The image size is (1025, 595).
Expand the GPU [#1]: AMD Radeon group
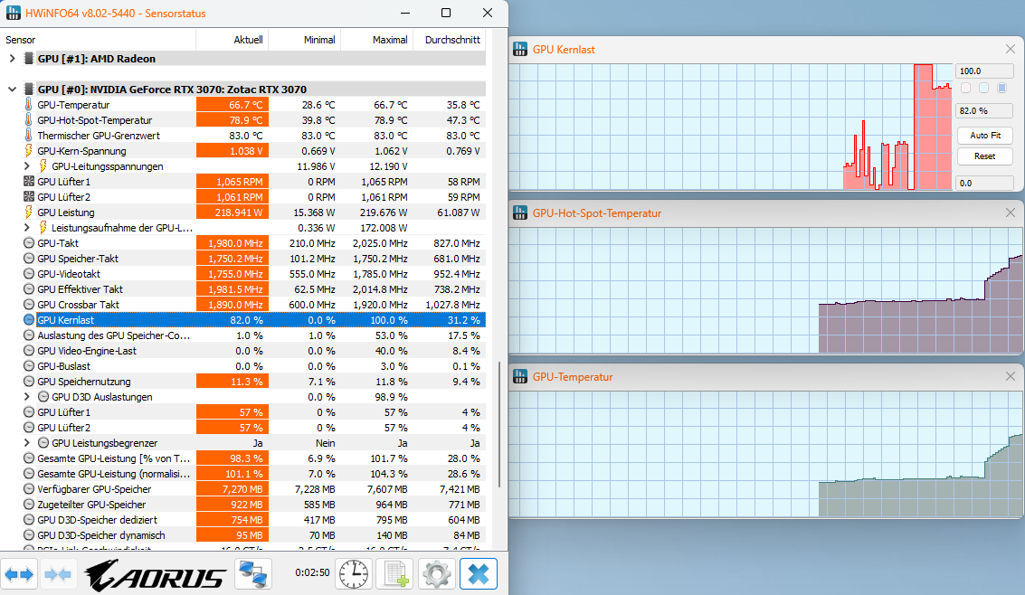tap(12, 58)
